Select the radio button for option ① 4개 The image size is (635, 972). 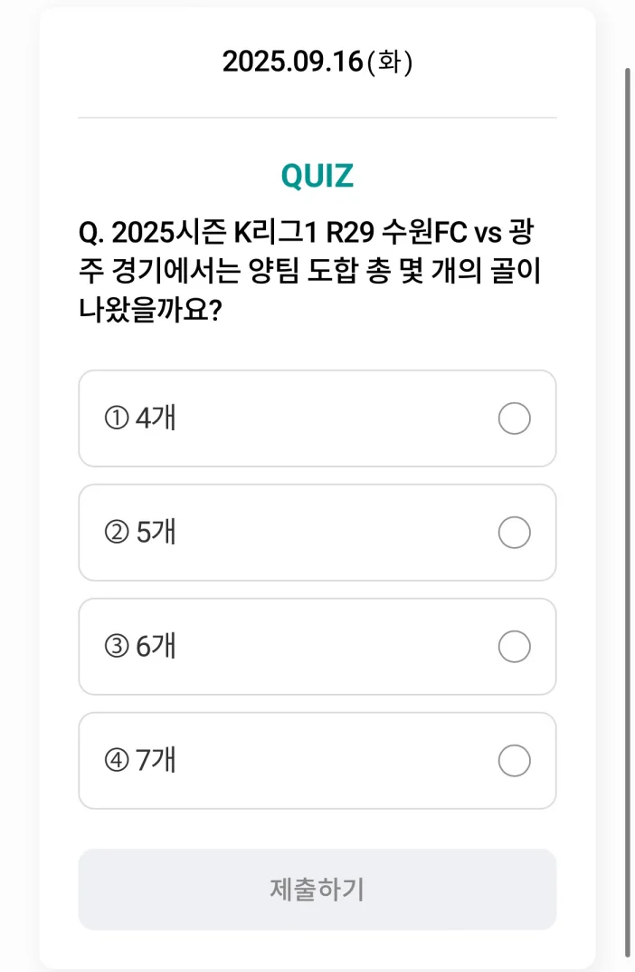[x=514, y=419]
